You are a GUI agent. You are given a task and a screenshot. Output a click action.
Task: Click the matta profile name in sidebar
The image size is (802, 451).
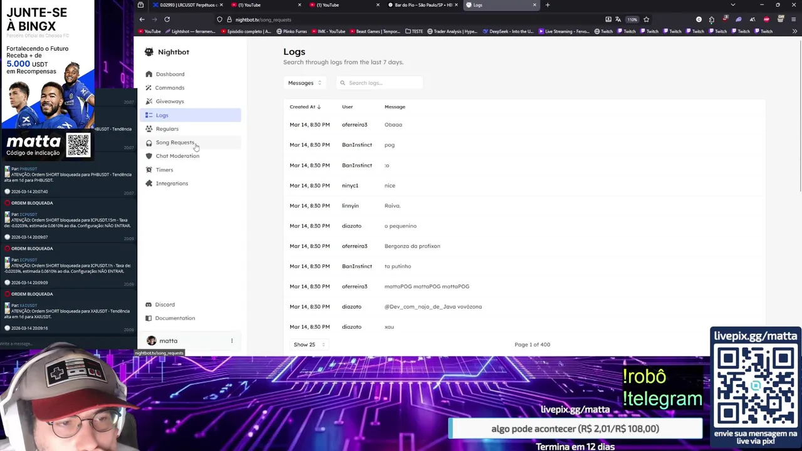(x=168, y=341)
